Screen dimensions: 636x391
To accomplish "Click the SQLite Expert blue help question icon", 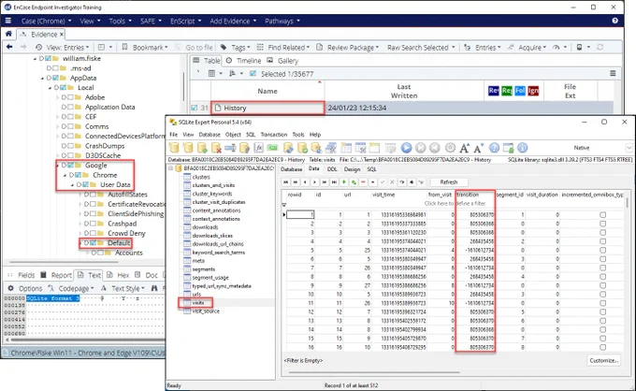I will [494, 148].
